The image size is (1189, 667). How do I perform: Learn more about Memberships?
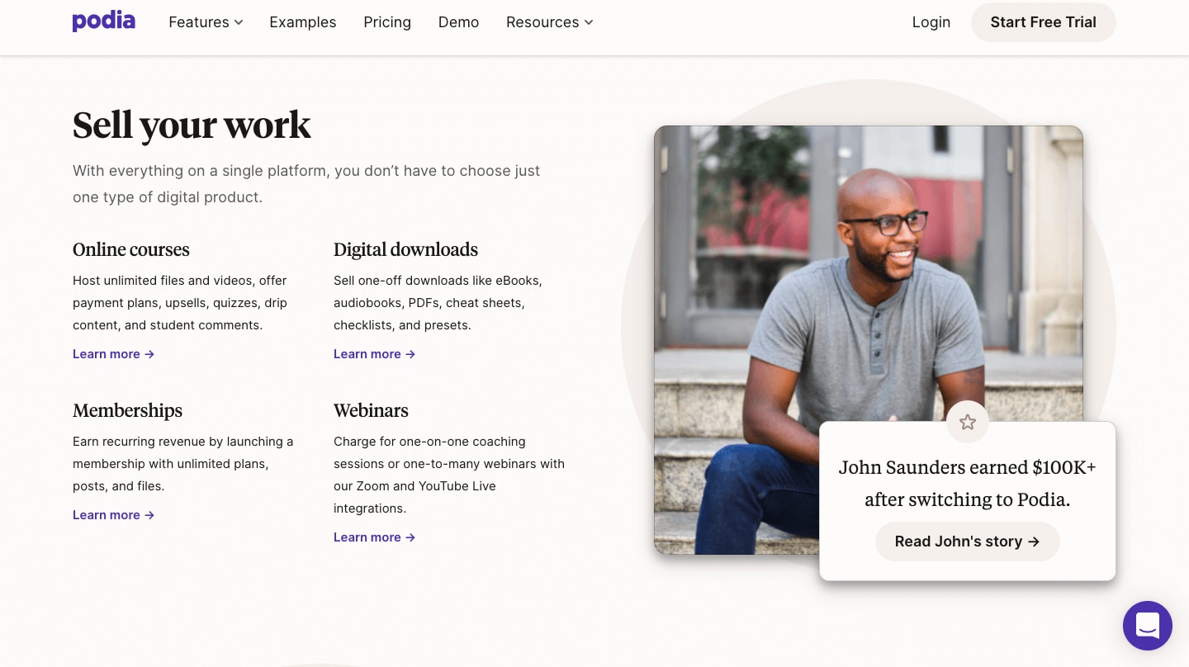click(114, 515)
